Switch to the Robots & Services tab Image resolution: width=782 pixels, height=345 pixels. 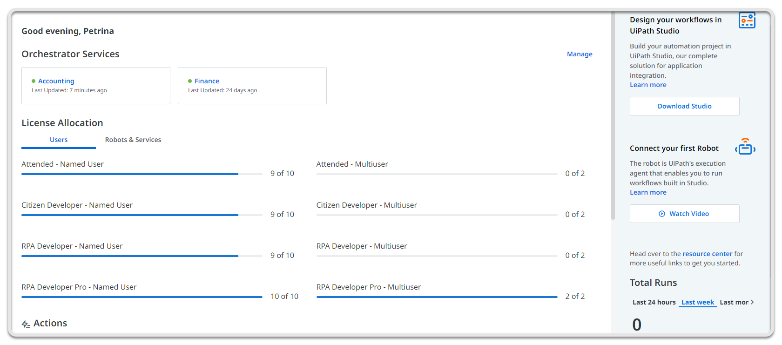click(x=133, y=140)
